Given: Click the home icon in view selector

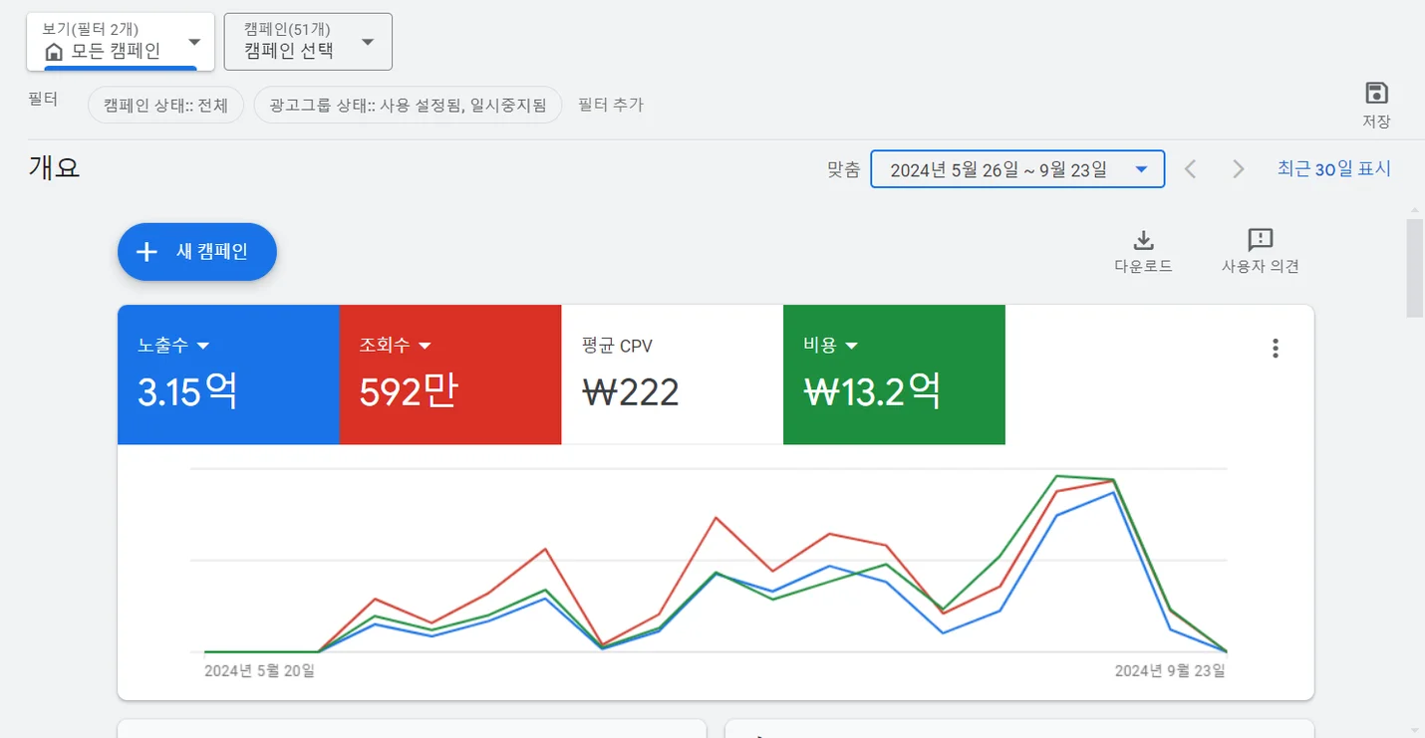Looking at the screenshot, I should (55, 52).
